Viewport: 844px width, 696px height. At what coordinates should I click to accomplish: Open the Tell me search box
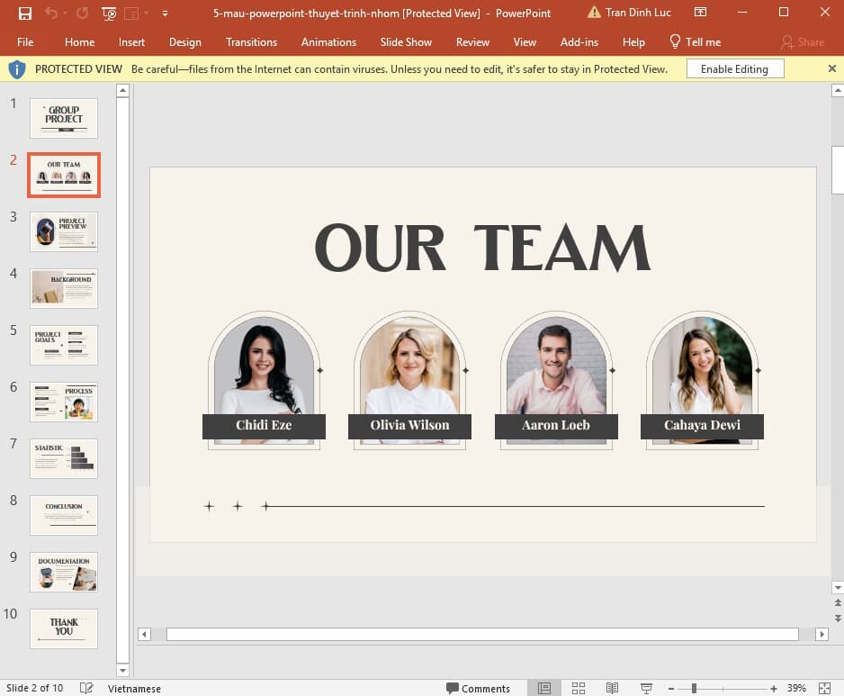[x=696, y=41]
